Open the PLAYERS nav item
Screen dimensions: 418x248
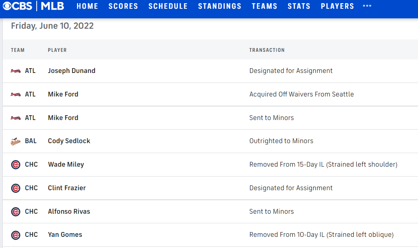337,6
